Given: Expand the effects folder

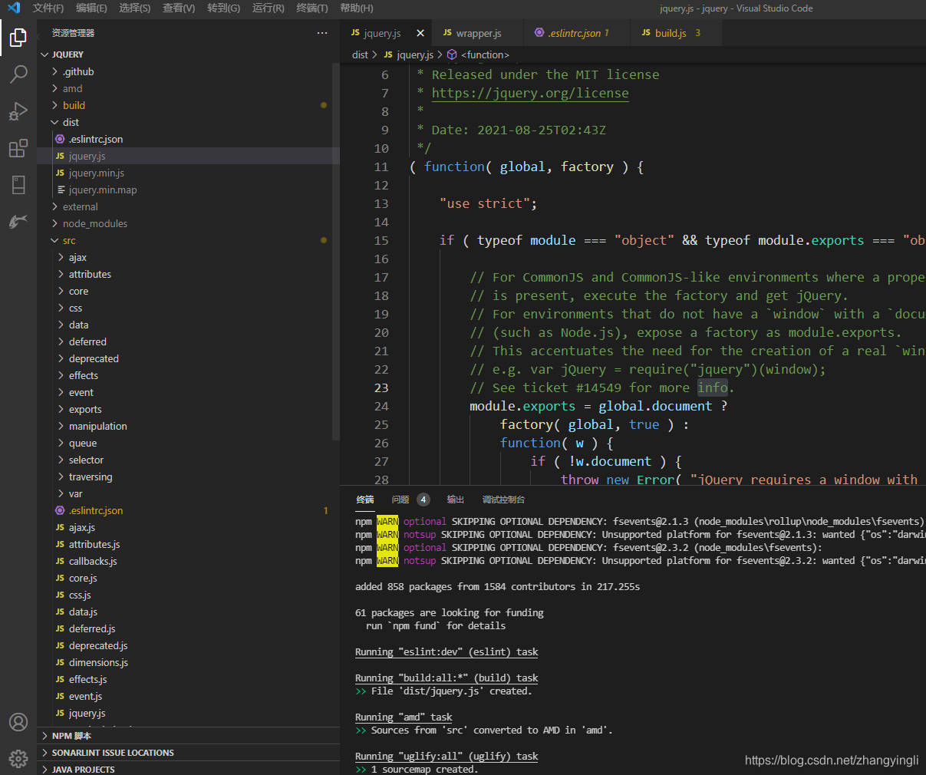Looking at the screenshot, I should (184, 375).
